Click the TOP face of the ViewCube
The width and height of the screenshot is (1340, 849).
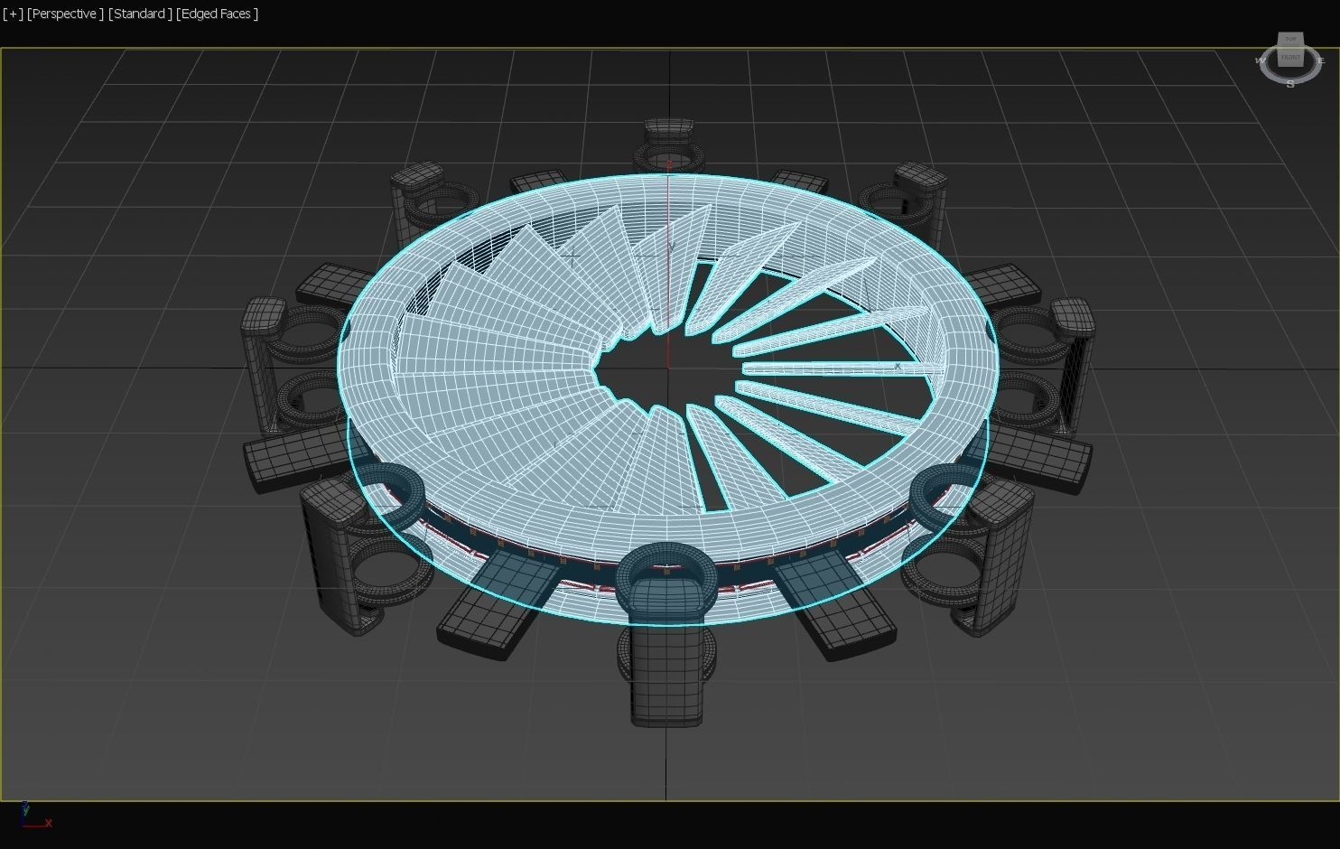click(1290, 39)
